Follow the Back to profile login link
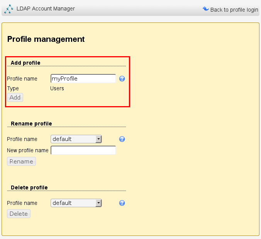Viewport: 261px width, 239px height. point(234,10)
